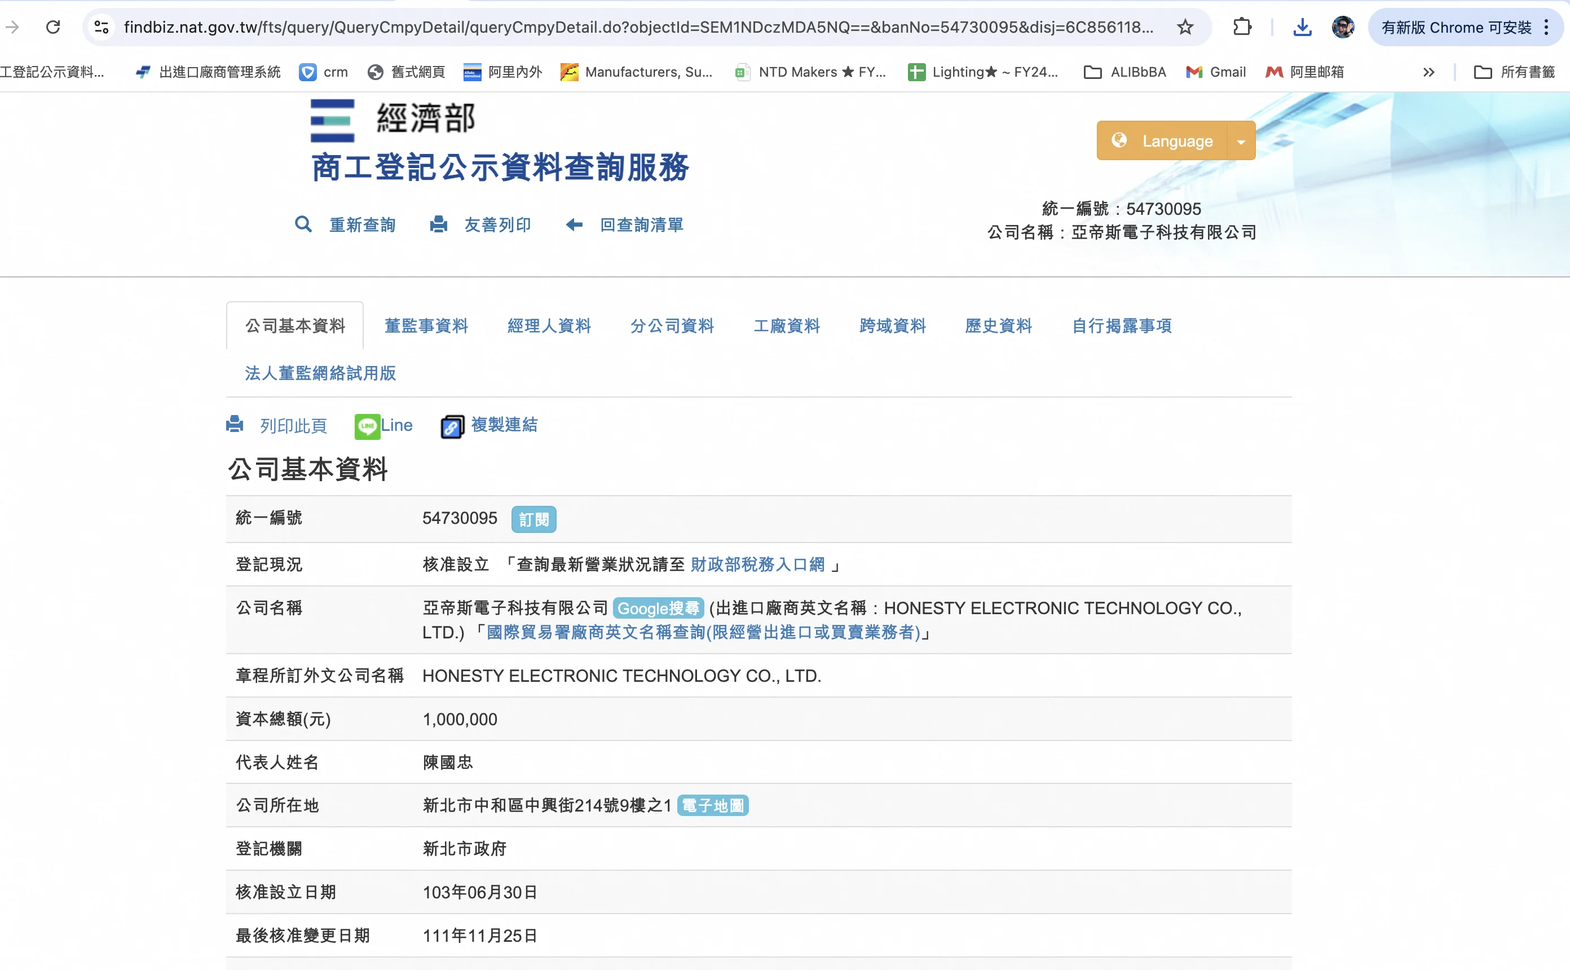
Task: Expand the Language dropdown arrow
Action: pyautogui.click(x=1241, y=141)
